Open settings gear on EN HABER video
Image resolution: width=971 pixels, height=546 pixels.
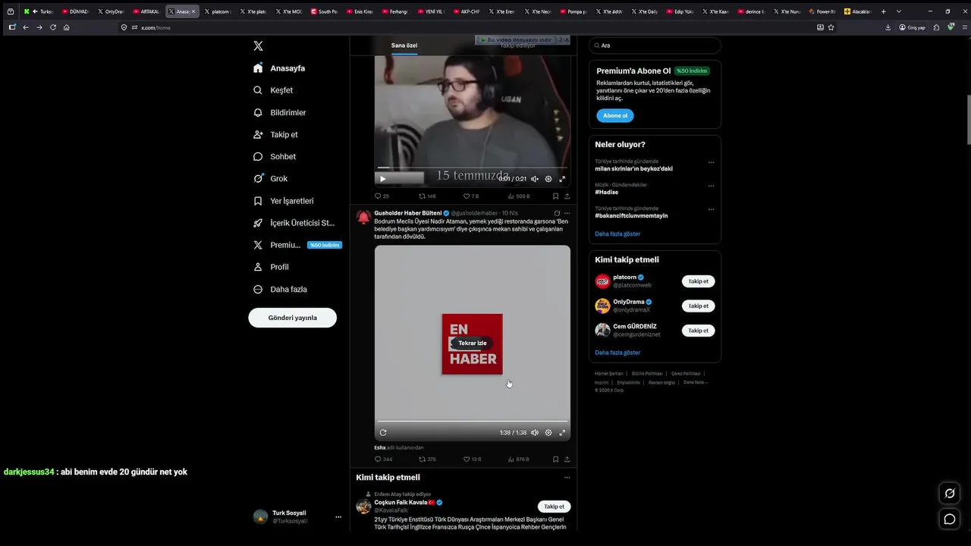click(548, 432)
